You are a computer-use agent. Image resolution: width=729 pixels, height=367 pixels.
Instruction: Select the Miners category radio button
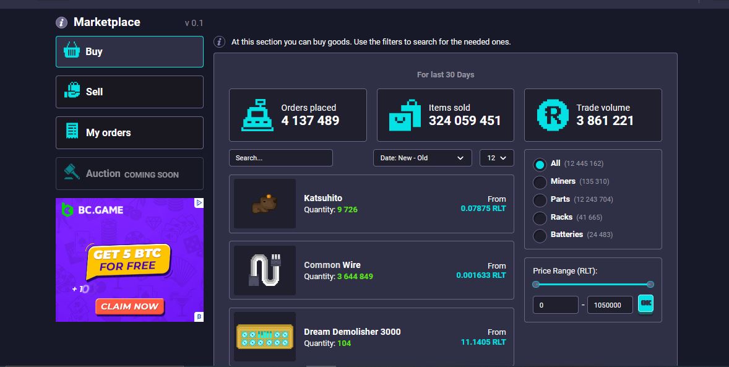[539, 182]
